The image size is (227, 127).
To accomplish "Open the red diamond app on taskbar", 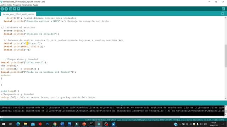I will 40,124.
